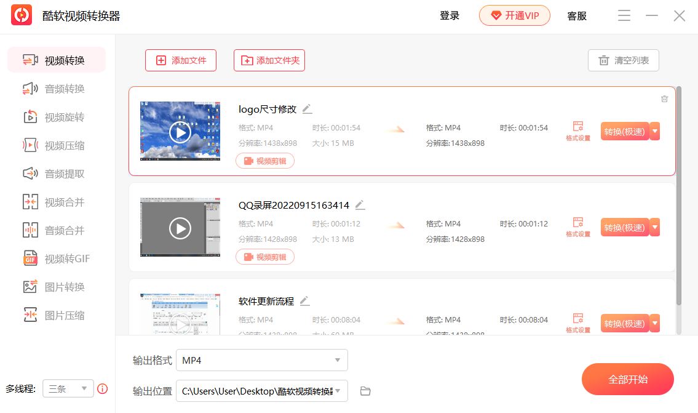This screenshot has width=698, height=413.
Task: Open 视频剪辑 for QQ录屏20220915163414
Action: click(265, 257)
